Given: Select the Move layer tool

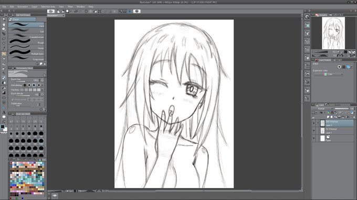Looking at the screenshot, I should click(x=4, y=34).
